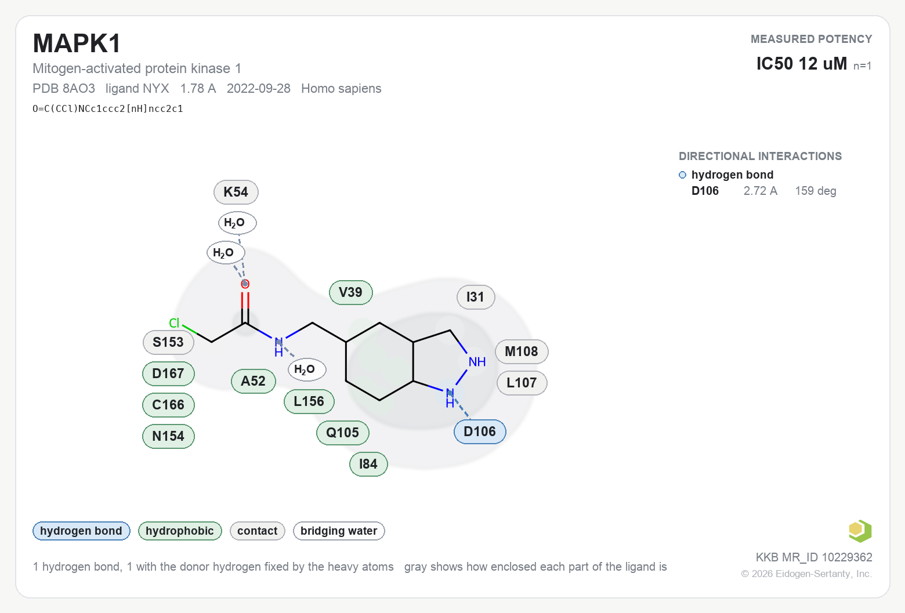This screenshot has width=905, height=613.
Task: Click the blue D106 residue bubble near the ligand
Action: click(x=480, y=431)
